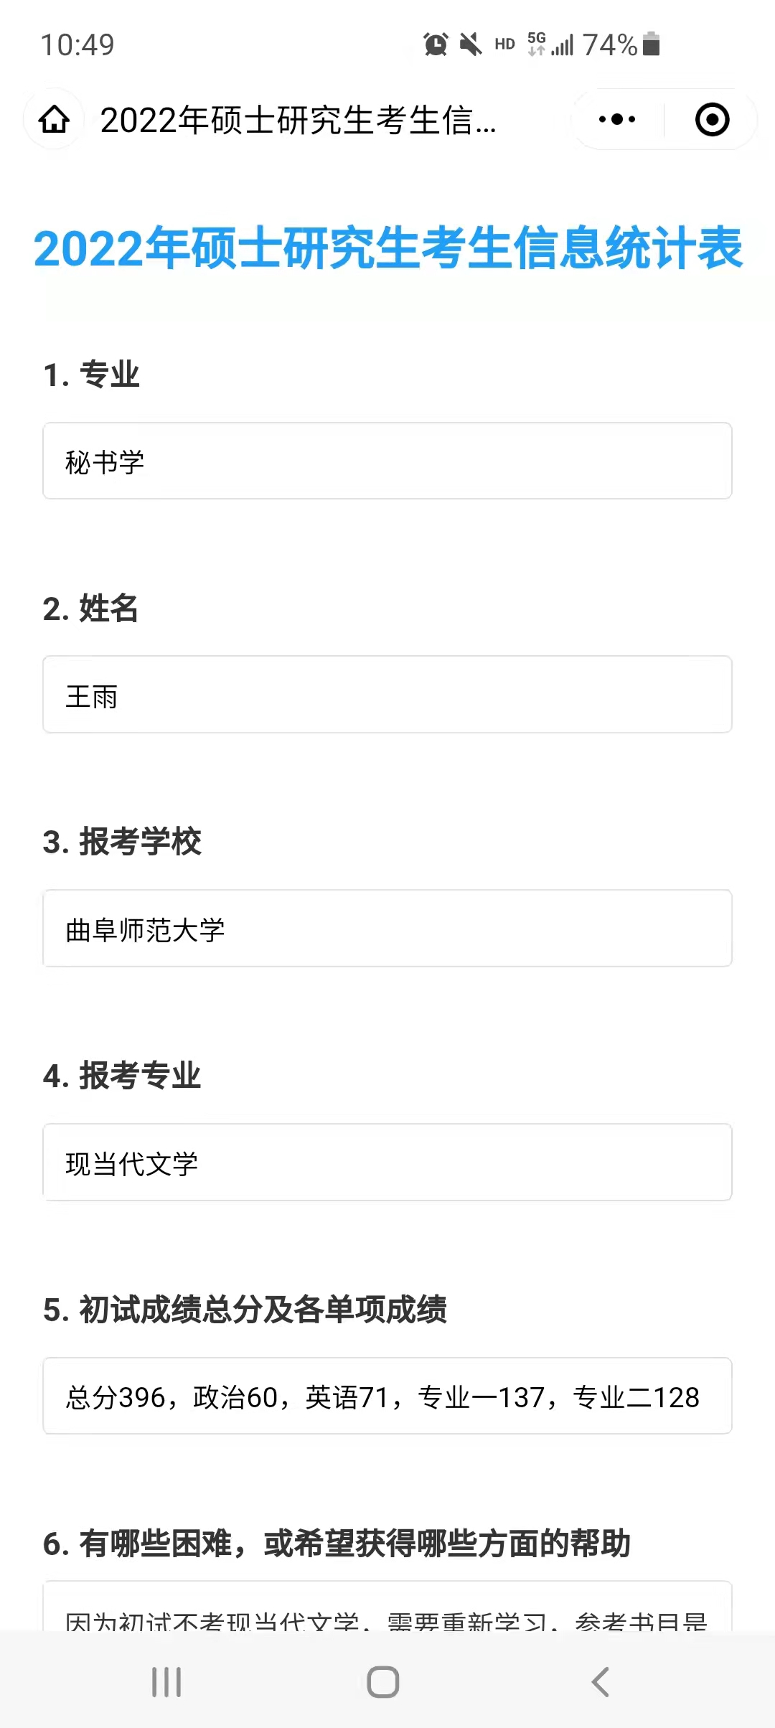Viewport: 775px width, 1728px height.
Task: Close mini program with circle target icon
Action: point(712,120)
